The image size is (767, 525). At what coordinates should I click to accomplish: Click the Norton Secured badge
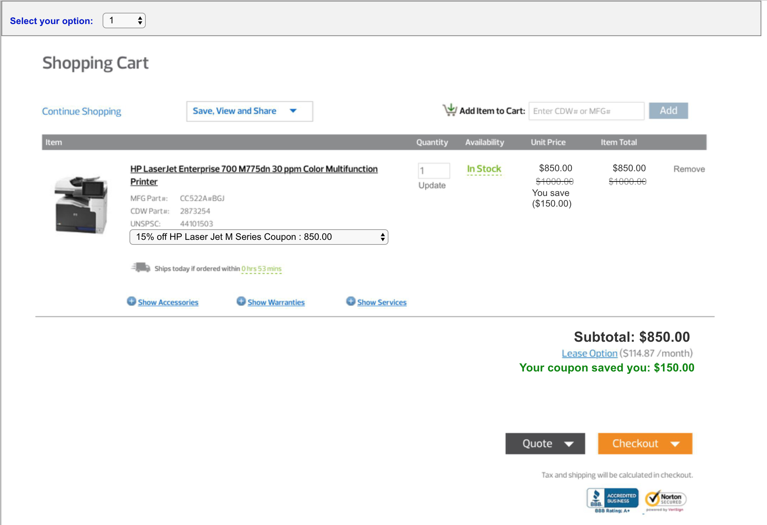coord(665,500)
